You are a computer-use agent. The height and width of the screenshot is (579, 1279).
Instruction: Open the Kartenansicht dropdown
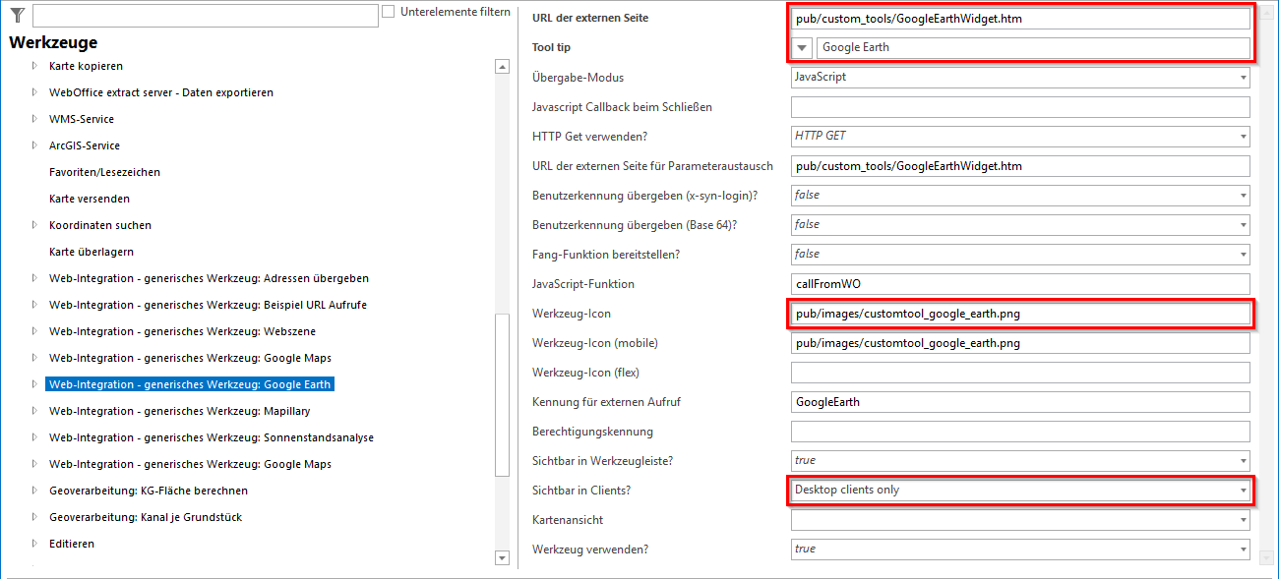1244,519
